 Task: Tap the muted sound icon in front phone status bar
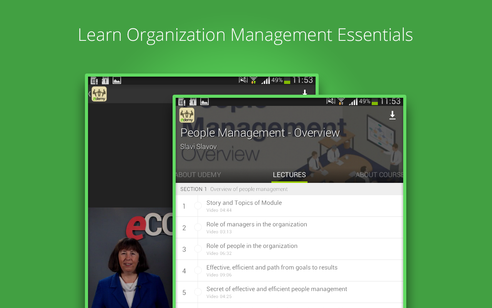[331, 101]
